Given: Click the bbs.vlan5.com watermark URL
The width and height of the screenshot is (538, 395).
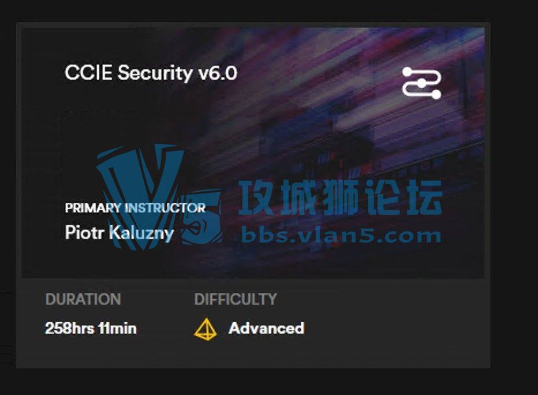Looking at the screenshot, I should point(341,236).
